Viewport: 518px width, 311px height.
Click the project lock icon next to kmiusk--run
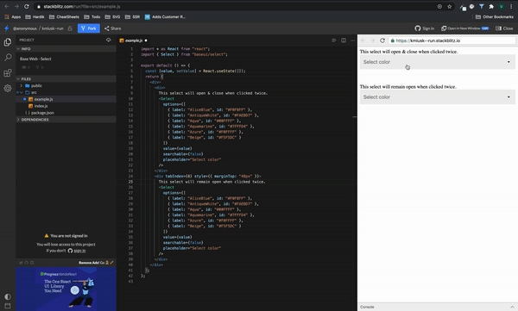tap(70, 28)
